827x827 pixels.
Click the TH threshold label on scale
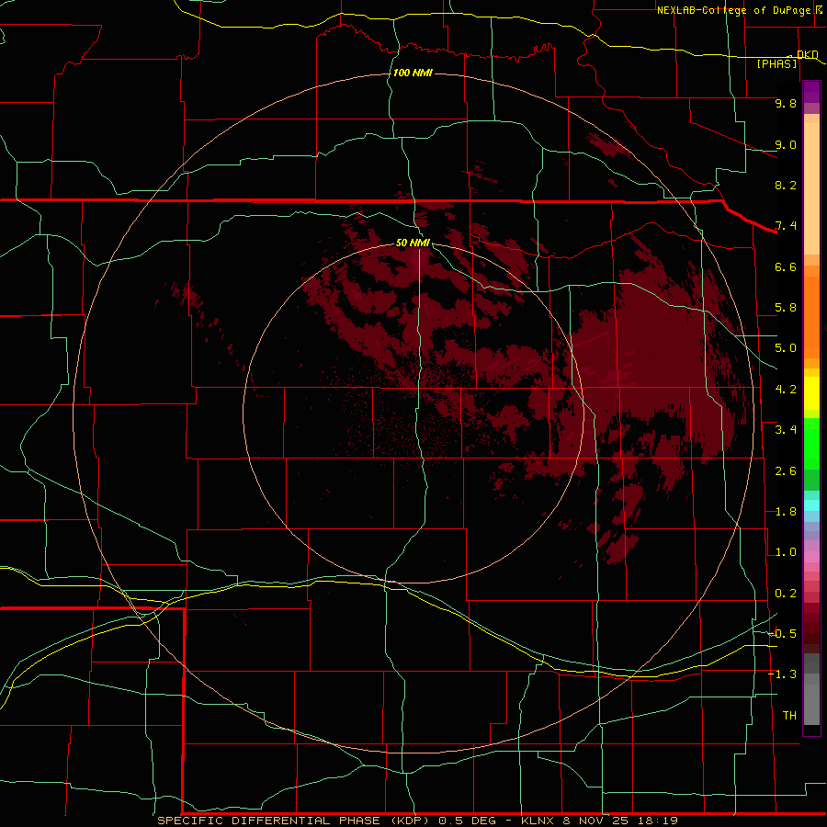[789, 716]
